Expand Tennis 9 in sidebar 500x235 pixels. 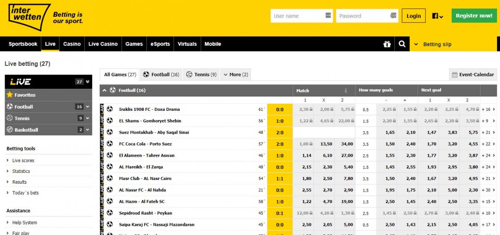click(87, 118)
